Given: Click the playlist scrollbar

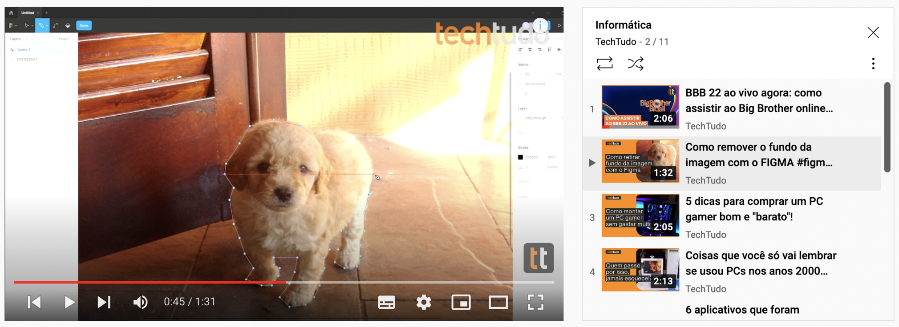Looking at the screenshot, I should 887,127.
